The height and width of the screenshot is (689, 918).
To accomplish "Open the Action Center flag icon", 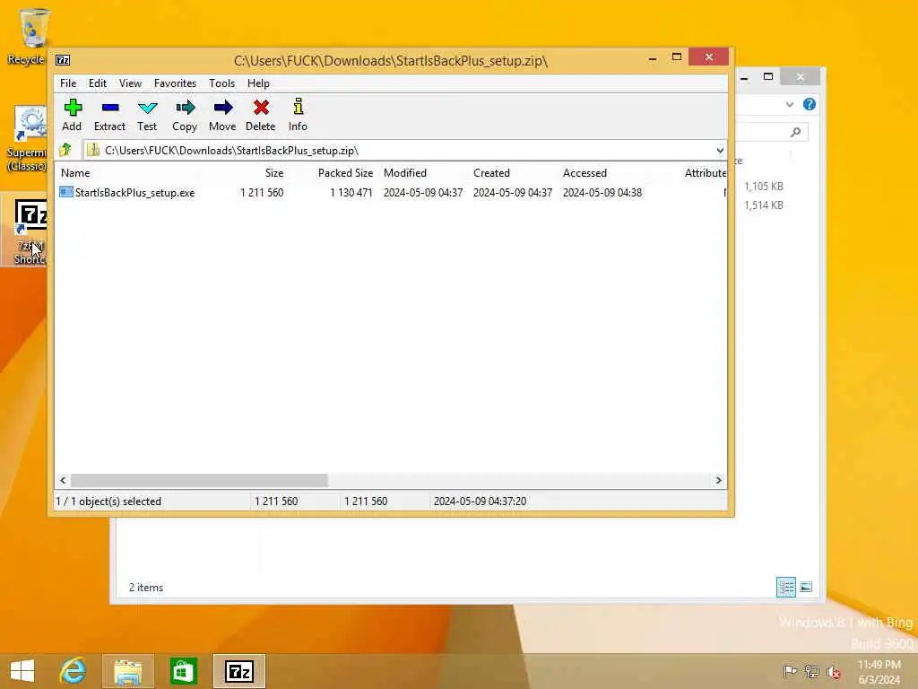I will (x=790, y=671).
